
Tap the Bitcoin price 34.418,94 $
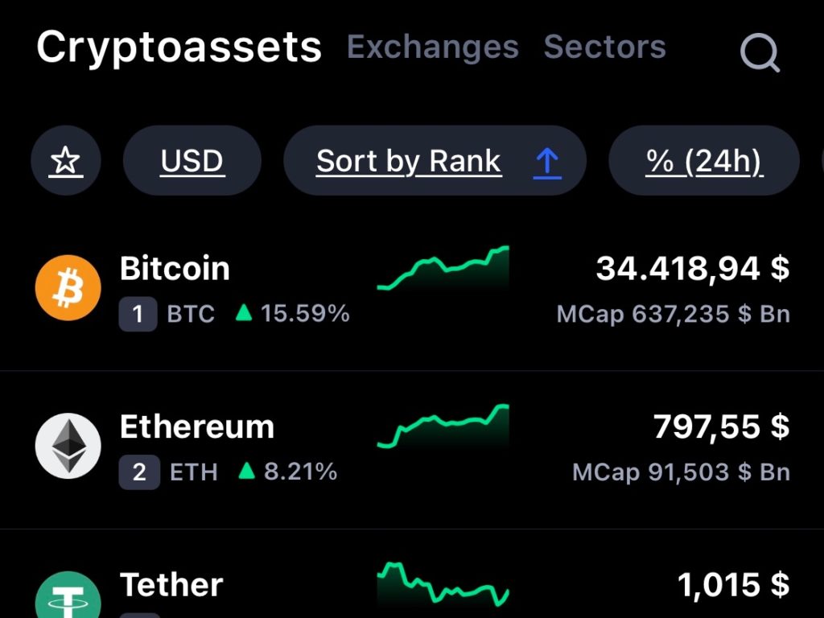click(693, 269)
